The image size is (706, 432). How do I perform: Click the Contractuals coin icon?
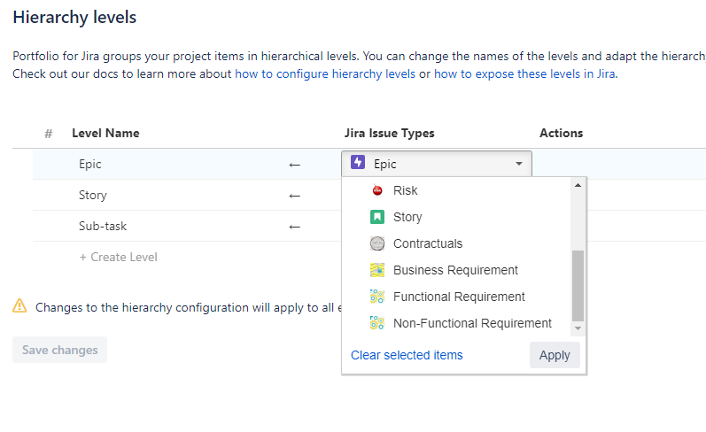point(377,243)
